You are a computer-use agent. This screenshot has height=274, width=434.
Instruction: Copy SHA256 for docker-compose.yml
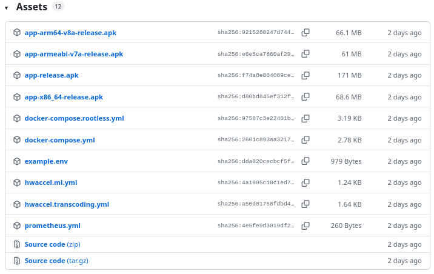point(305,140)
